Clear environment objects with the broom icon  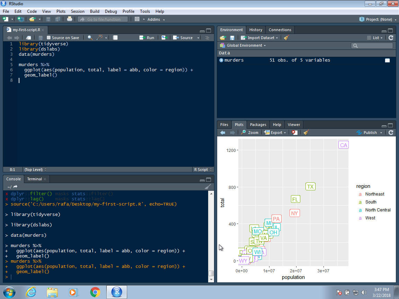click(286, 38)
